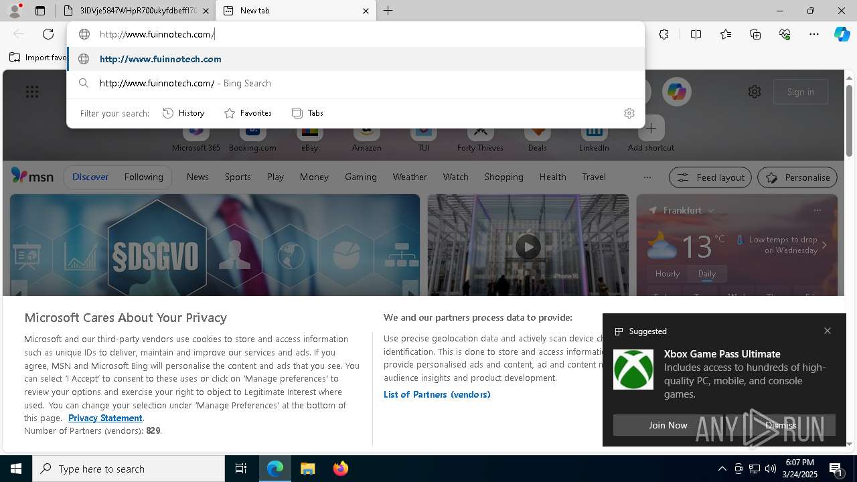857x482 pixels.
Task: Open more MSN categories ellipsis
Action: (x=647, y=177)
